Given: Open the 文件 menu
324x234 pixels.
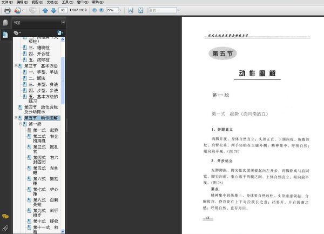Looking at the screenshot, I should (x=7, y=2).
